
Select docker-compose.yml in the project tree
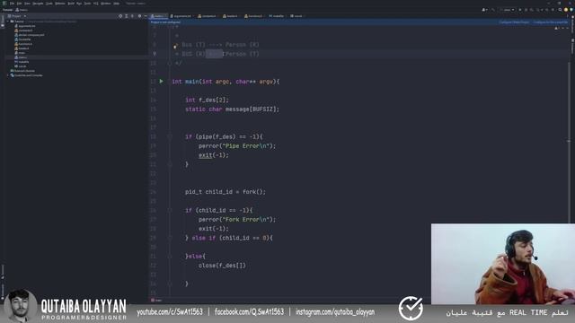pos(30,35)
